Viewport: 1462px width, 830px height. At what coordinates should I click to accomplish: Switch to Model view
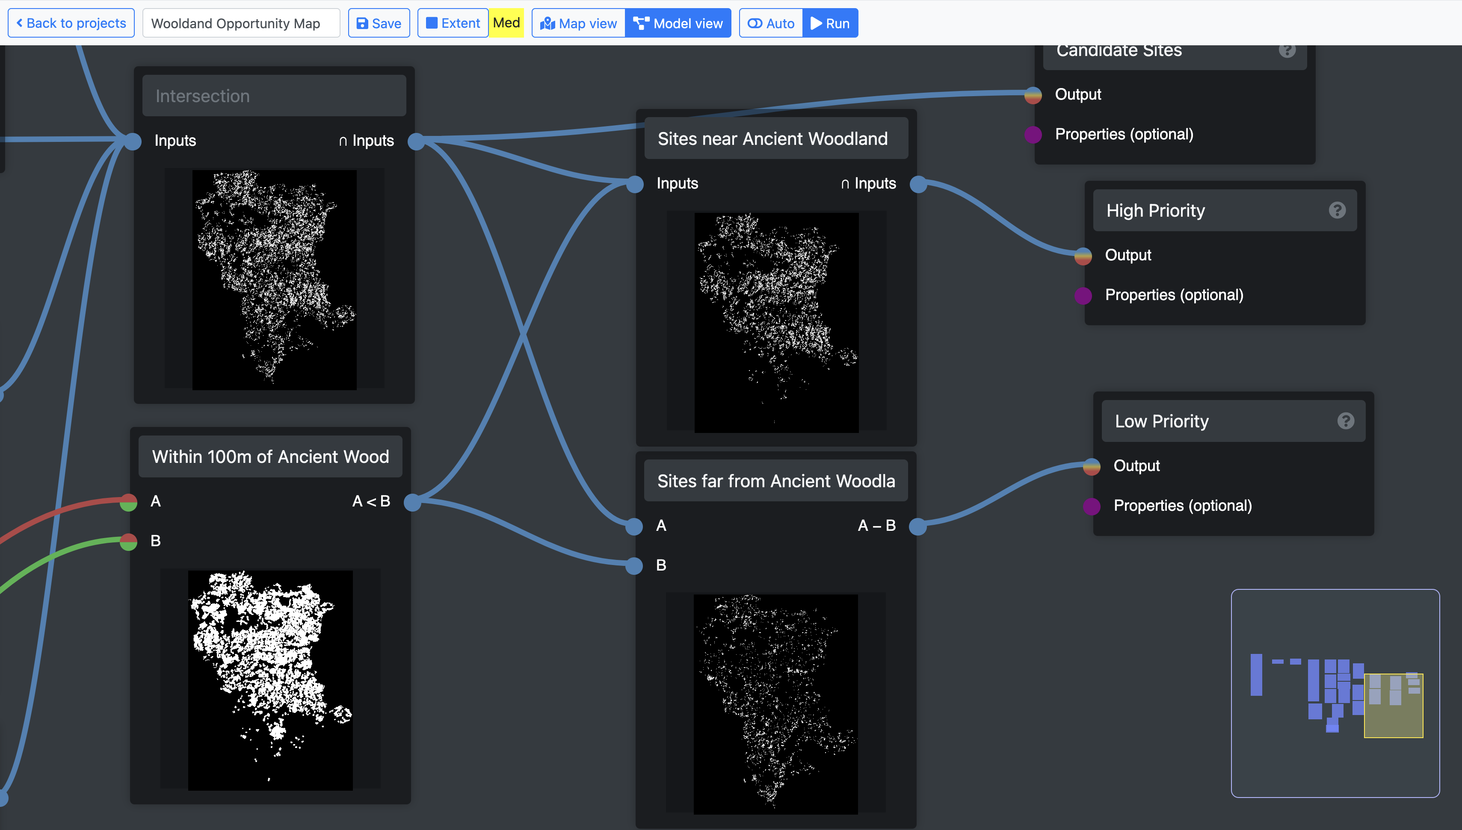[x=678, y=24]
